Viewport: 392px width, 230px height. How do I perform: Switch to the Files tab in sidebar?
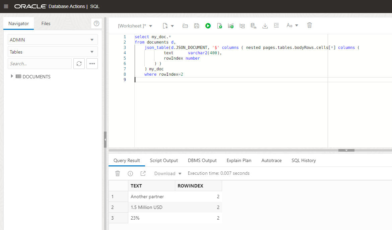[46, 23]
